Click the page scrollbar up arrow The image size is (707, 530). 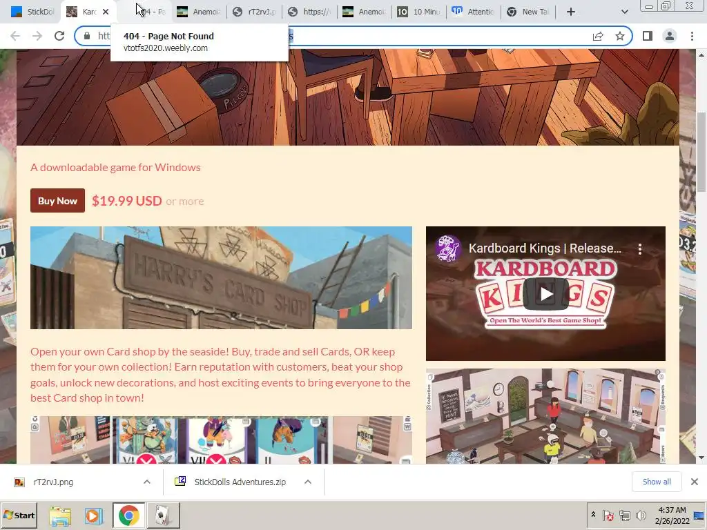(x=701, y=55)
